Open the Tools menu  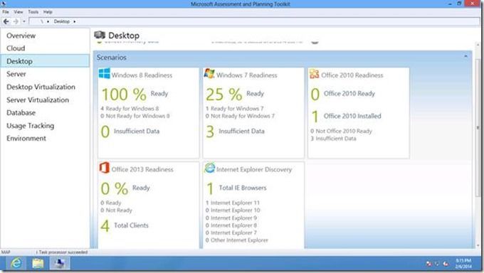pyautogui.click(x=33, y=11)
